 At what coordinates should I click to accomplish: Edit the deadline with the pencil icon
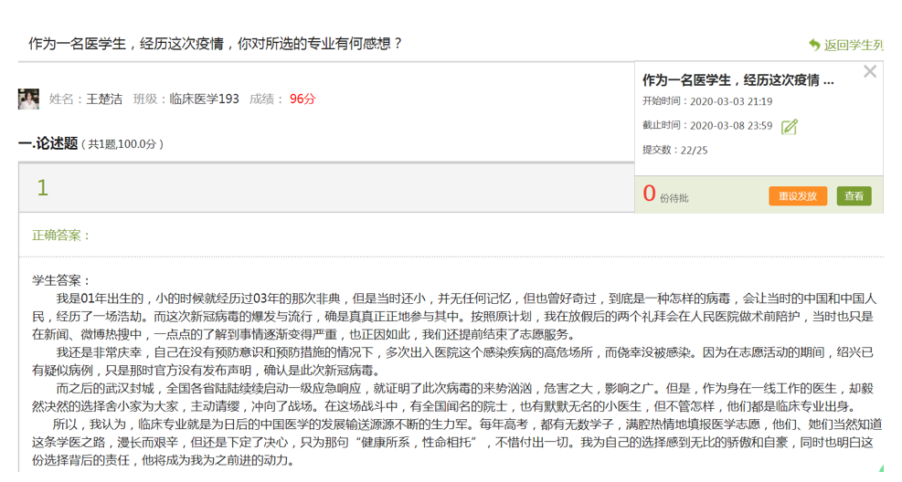click(790, 127)
